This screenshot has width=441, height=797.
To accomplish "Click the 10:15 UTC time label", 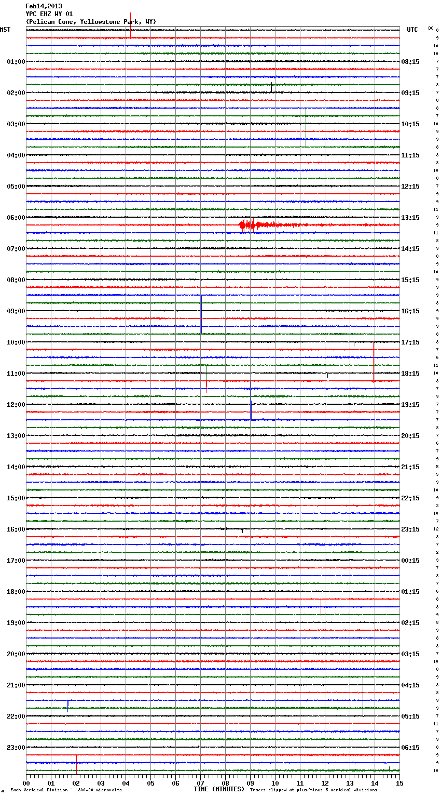I will pos(410,124).
